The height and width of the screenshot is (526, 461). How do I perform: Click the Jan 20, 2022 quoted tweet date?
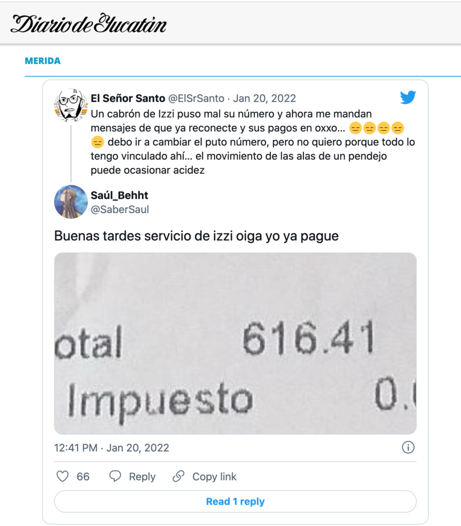click(x=264, y=98)
